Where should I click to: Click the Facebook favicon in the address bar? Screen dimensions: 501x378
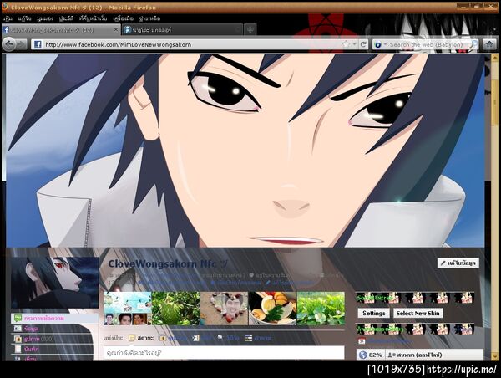38,44
